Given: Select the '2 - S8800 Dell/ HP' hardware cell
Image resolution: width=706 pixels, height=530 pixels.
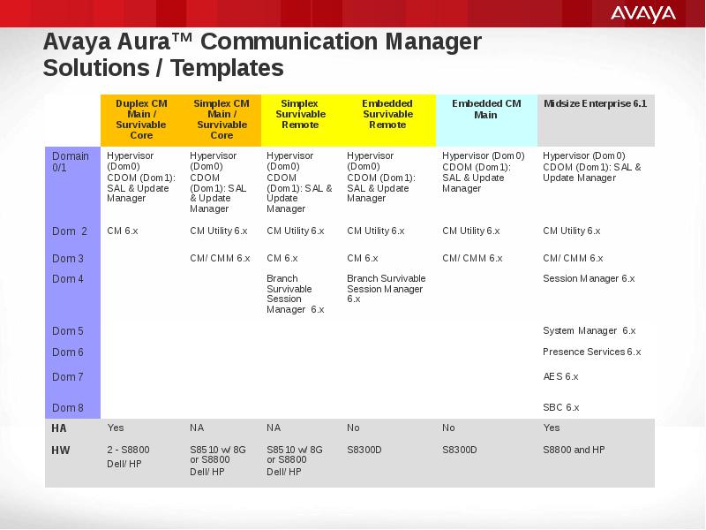Looking at the screenshot, I should [x=128, y=457].
